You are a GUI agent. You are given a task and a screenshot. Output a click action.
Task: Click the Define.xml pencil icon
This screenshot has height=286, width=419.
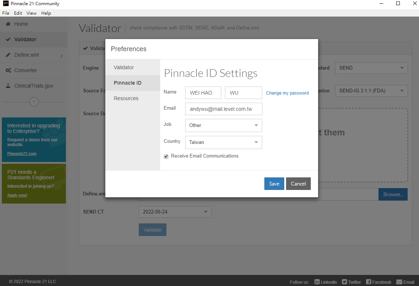point(8,55)
